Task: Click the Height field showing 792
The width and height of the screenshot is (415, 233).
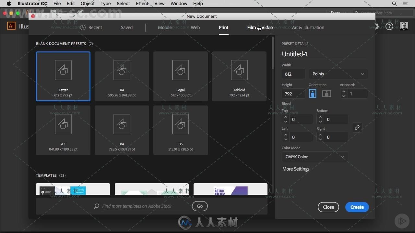Action: [x=293, y=94]
